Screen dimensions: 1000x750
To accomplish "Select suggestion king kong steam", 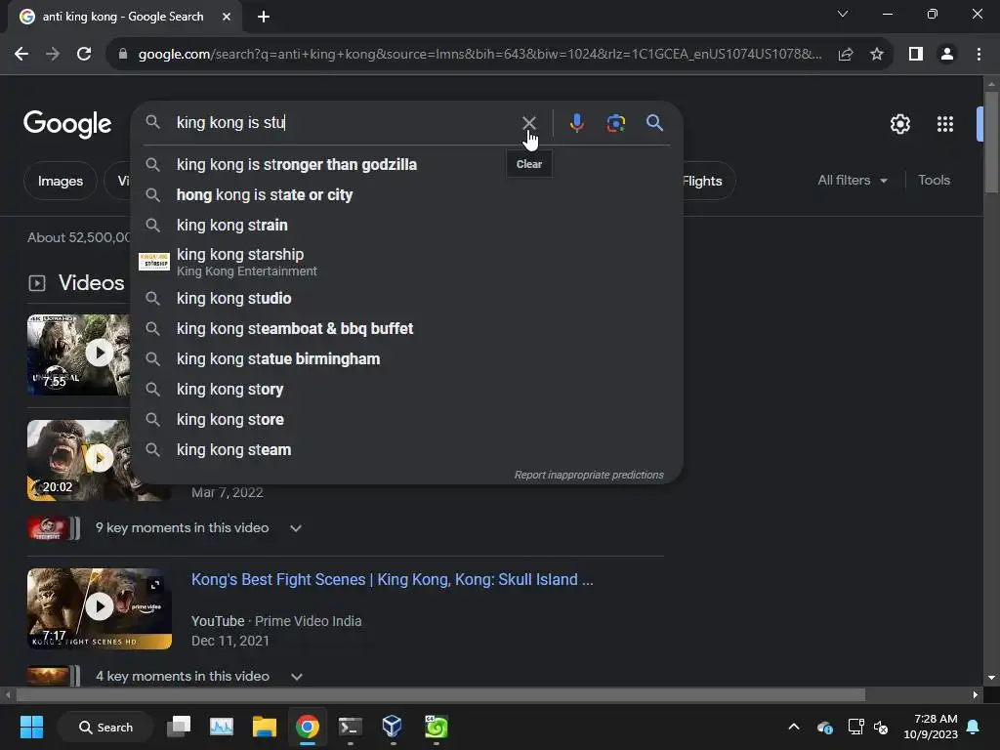I will coord(406,450).
